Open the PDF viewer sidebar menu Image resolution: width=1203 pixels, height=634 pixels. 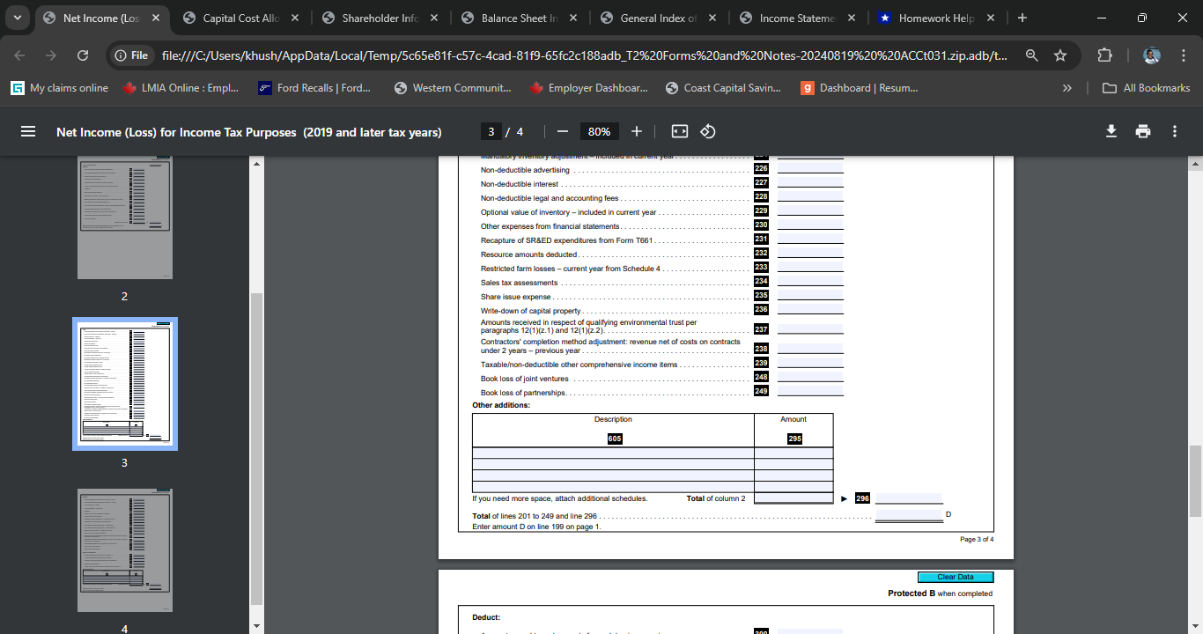[28, 130]
